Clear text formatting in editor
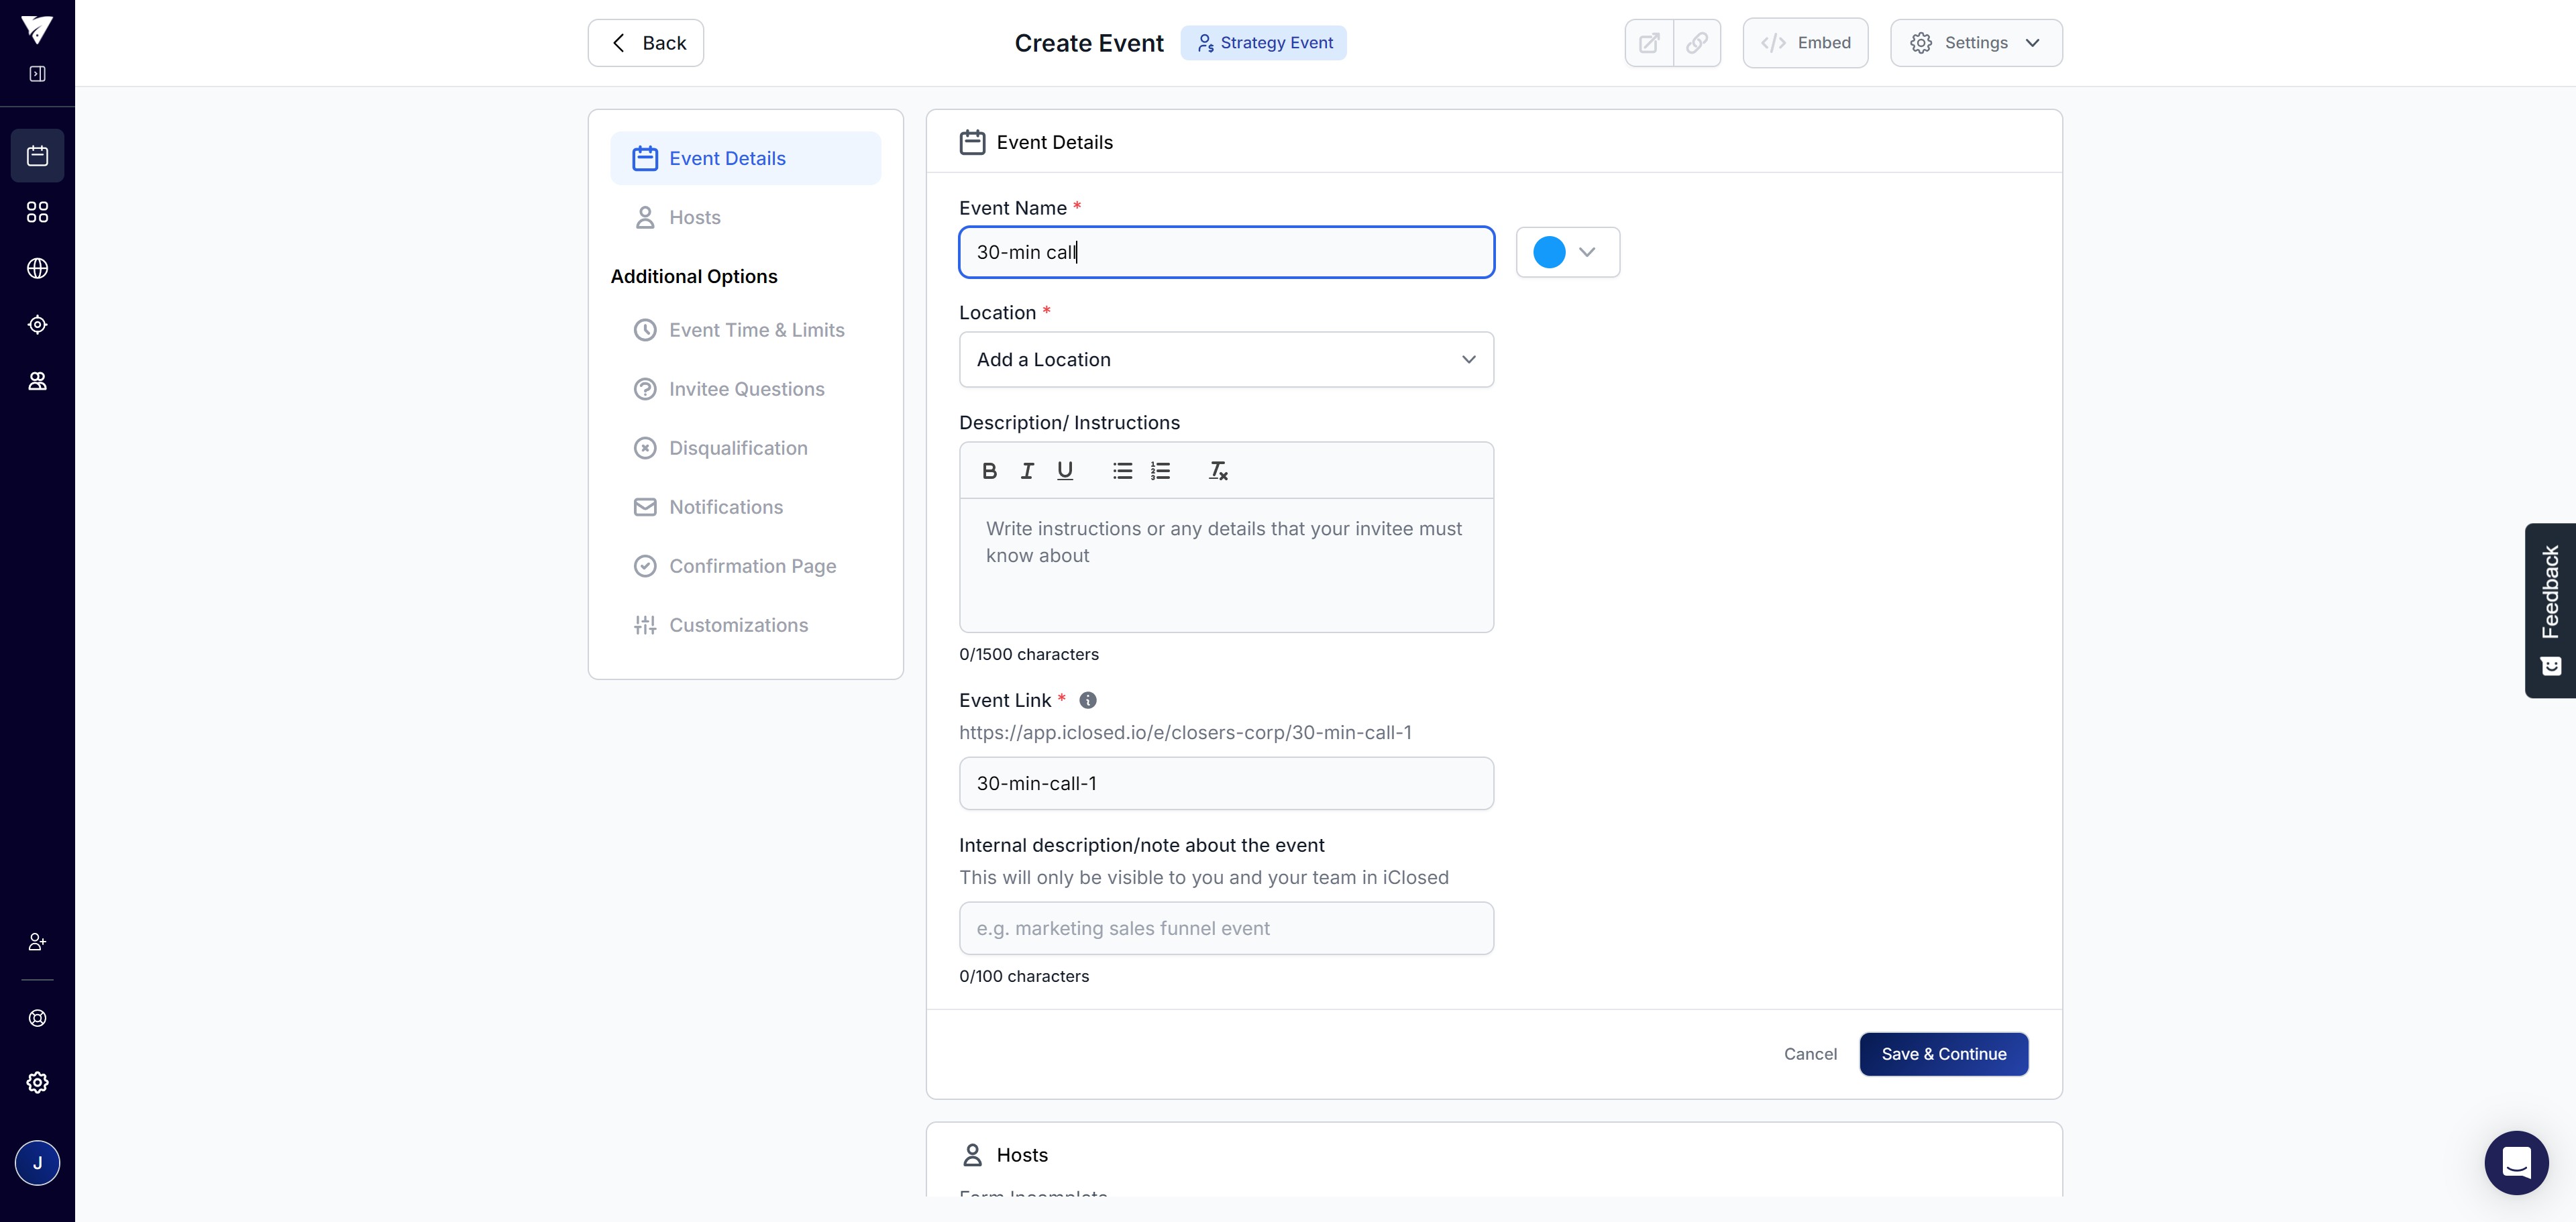The height and width of the screenshot is (1222, 2576). click(x=1218, y=471)
